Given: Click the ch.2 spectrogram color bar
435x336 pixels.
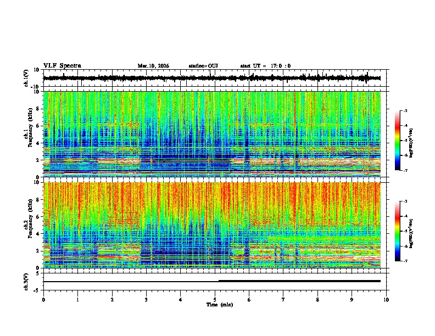Looking at the screenshot, I should pos(397,231).
